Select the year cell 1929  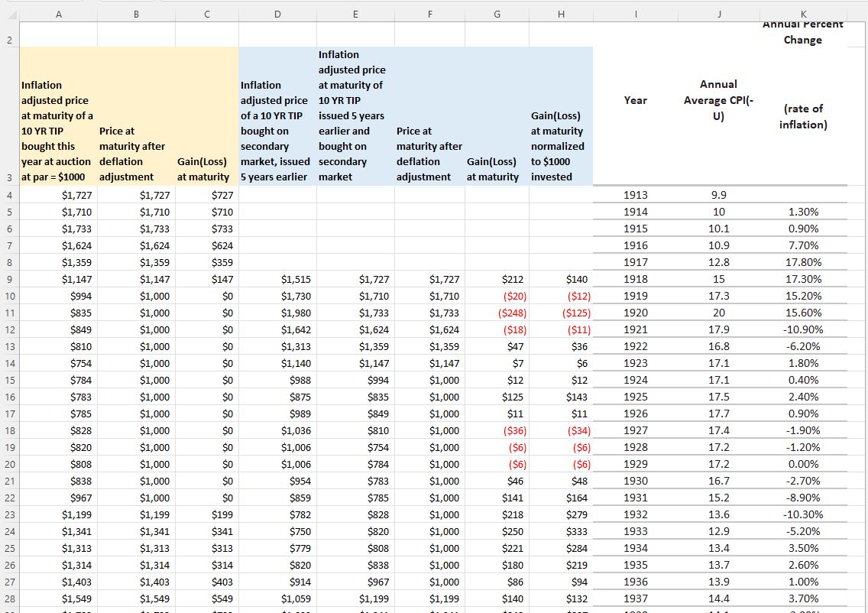636,465
